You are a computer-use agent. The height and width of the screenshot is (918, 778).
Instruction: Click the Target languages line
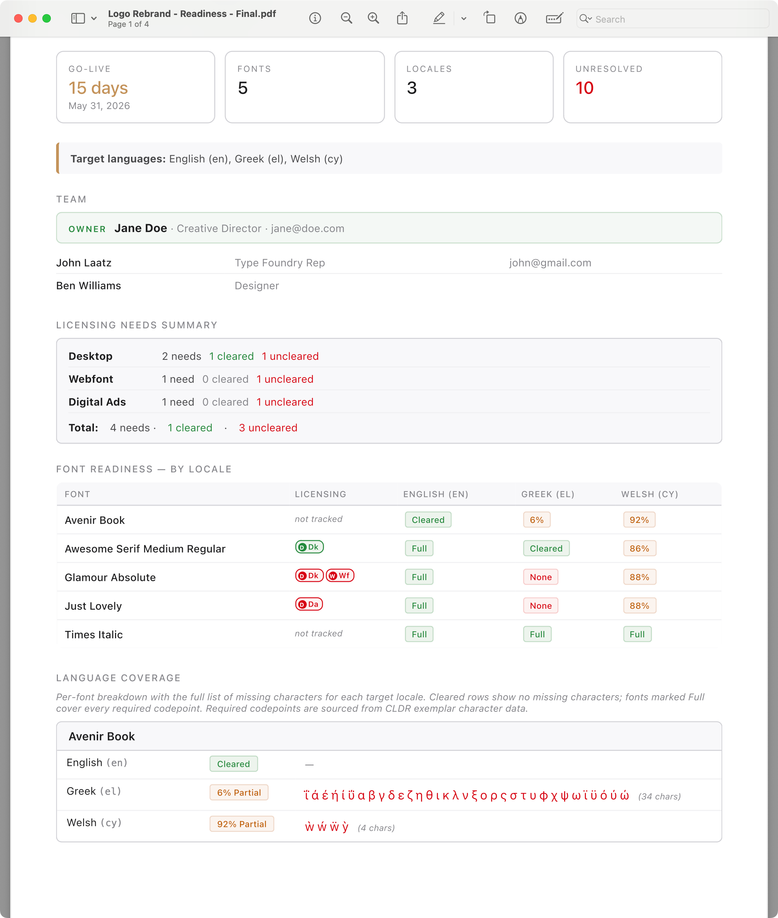point(389,159)
